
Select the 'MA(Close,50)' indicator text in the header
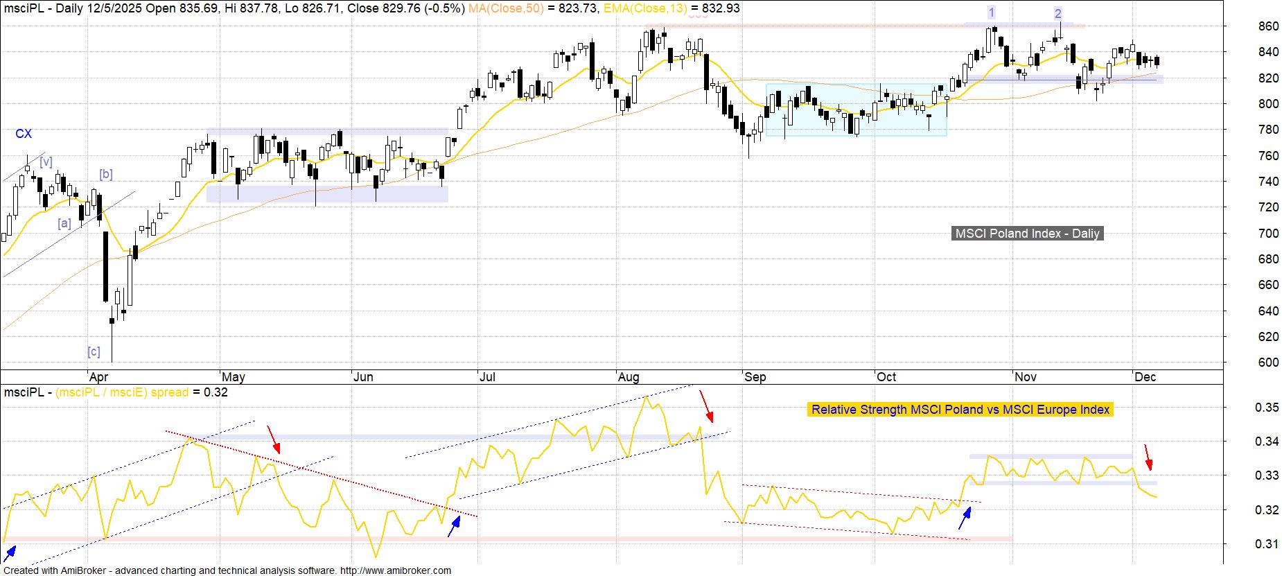(505, 8)
